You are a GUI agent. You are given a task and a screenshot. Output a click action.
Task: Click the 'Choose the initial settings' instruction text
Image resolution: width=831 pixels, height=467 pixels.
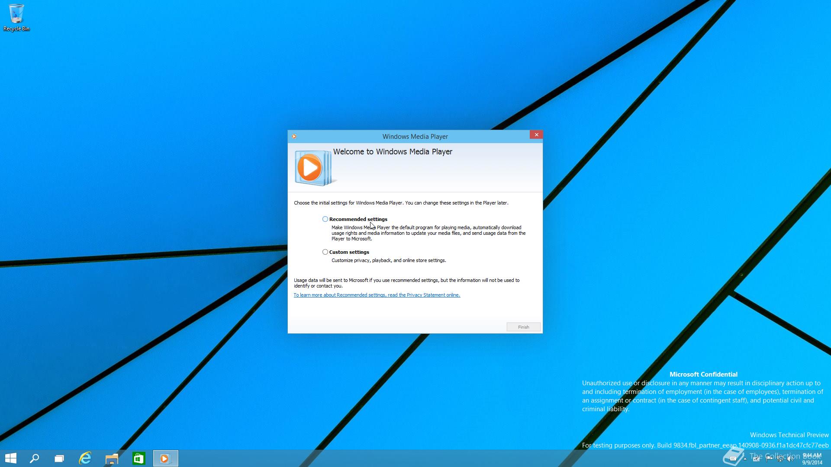tap(401, 203)
